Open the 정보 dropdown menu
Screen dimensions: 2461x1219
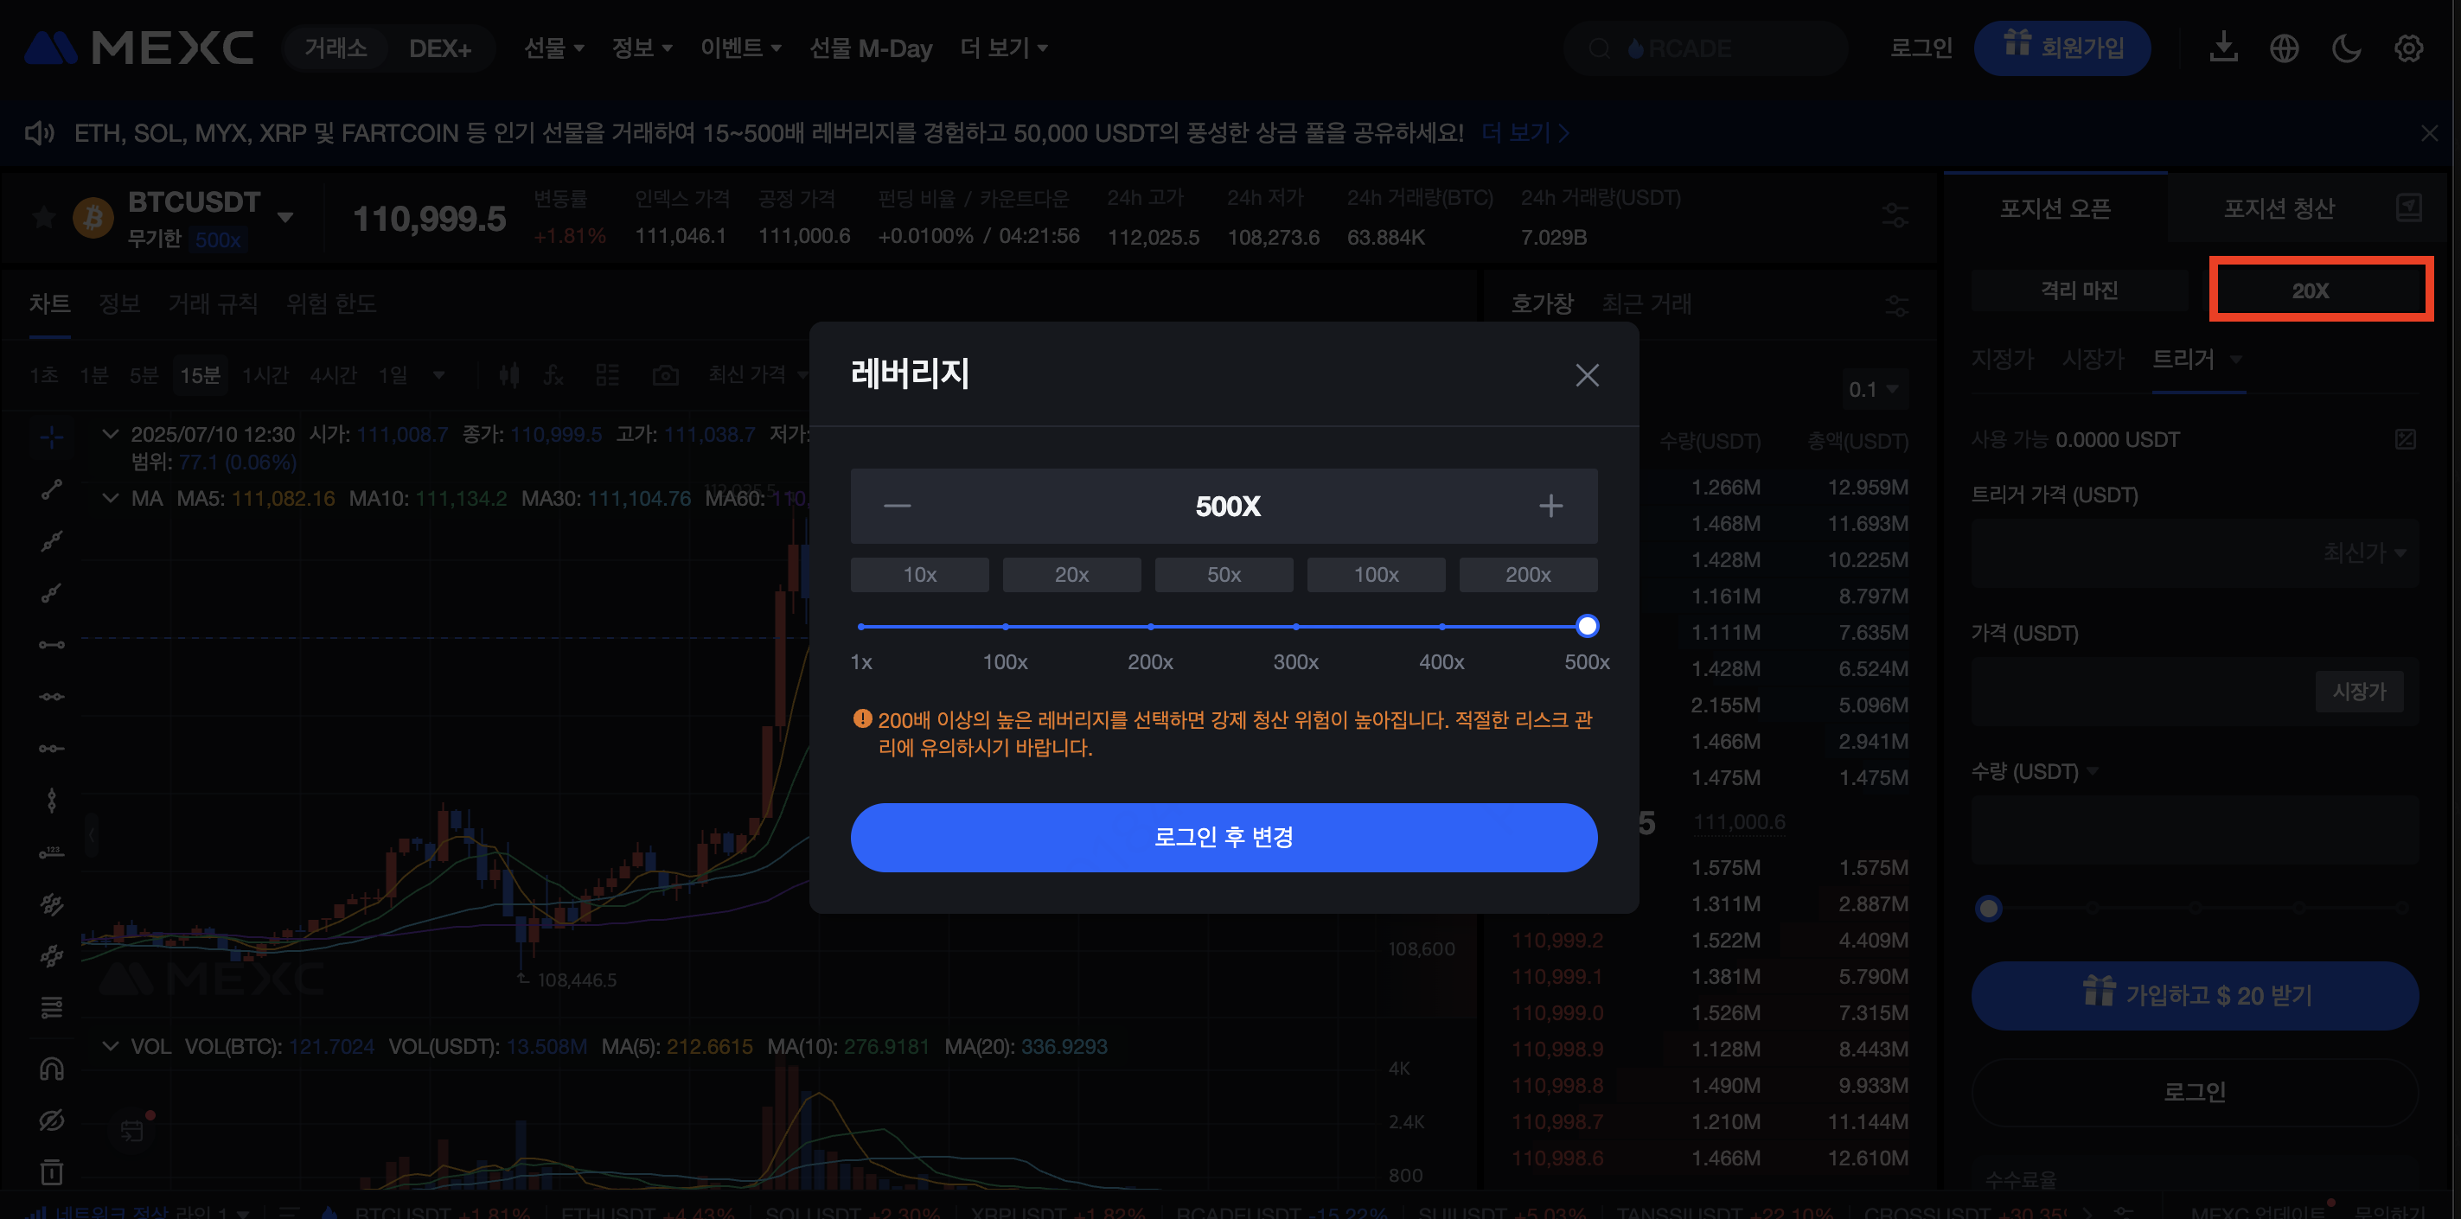(642, 48)
